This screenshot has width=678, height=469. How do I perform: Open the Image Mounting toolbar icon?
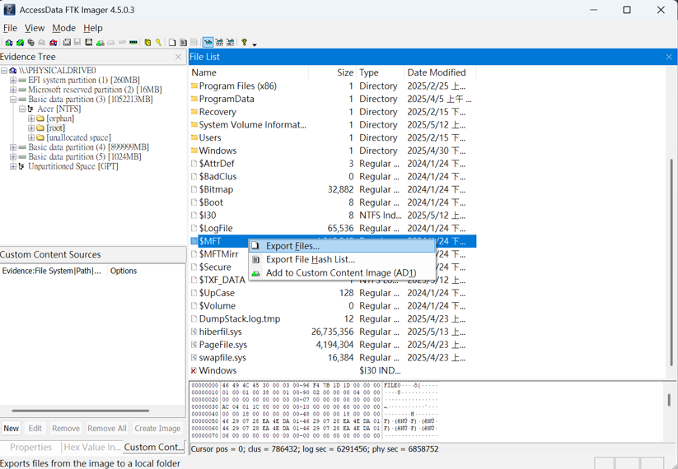[x=30, y=42]
